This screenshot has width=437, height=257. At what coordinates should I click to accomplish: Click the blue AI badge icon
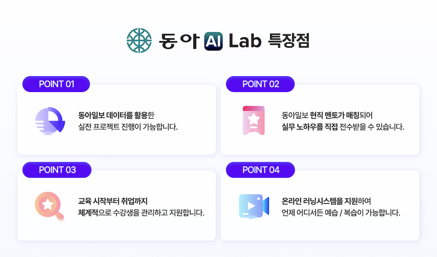214,41
